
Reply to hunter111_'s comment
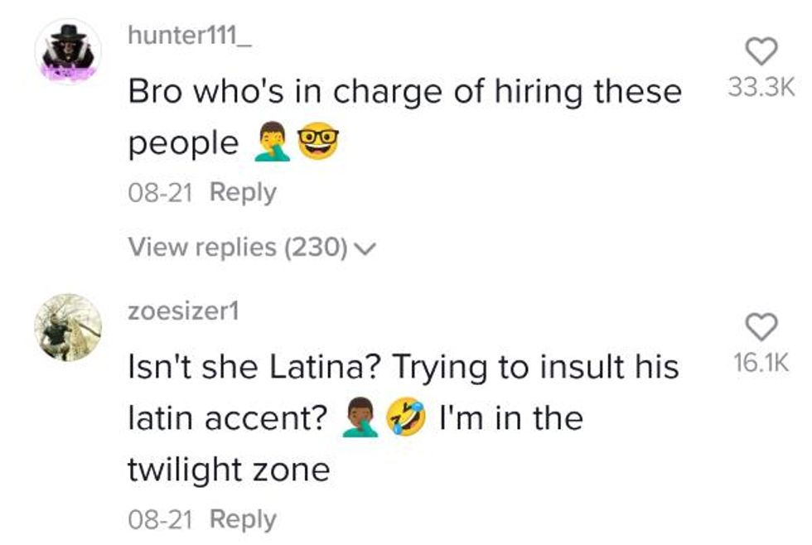click(x=243, y=192)
